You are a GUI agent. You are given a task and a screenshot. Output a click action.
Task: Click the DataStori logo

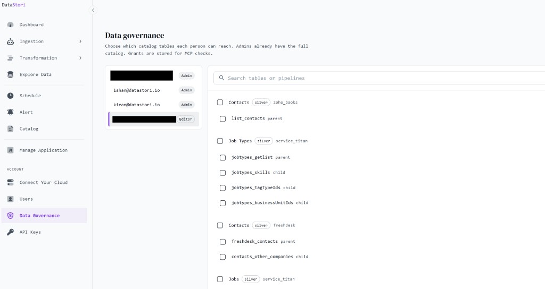click(13, 5)
